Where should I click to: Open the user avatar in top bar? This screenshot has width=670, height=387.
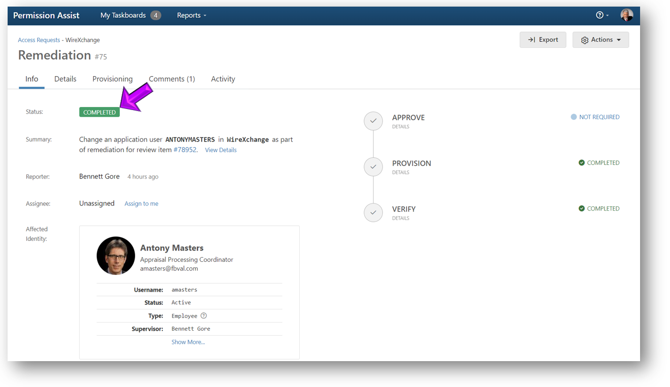click(x=626, y=15)
